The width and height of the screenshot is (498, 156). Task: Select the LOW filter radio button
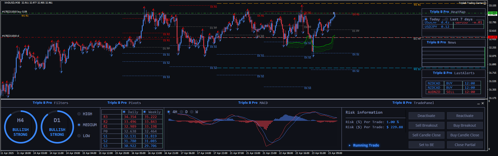click(x=79, y=136)
